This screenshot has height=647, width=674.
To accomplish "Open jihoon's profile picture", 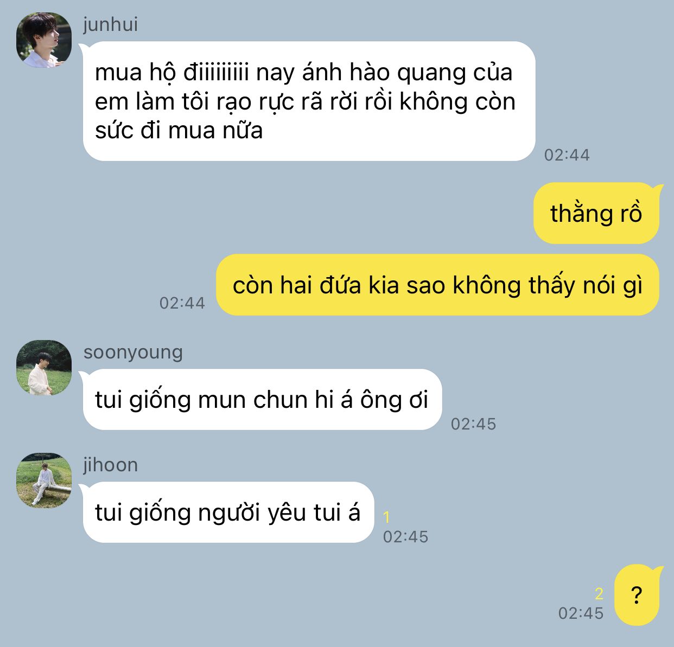I will 44,480.
